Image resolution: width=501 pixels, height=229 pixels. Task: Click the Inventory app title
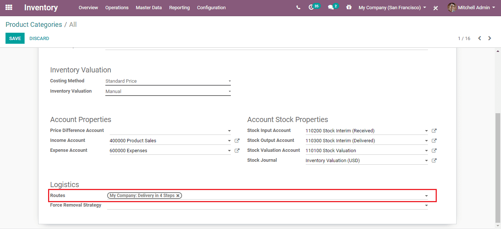[x=41, y=7]
